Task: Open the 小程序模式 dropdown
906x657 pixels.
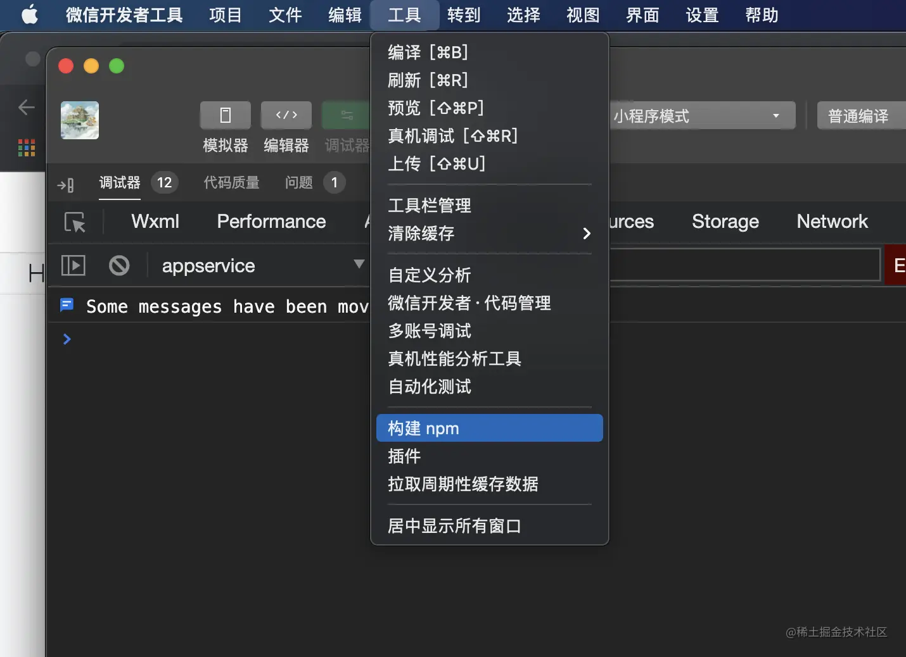Action: 702,116
